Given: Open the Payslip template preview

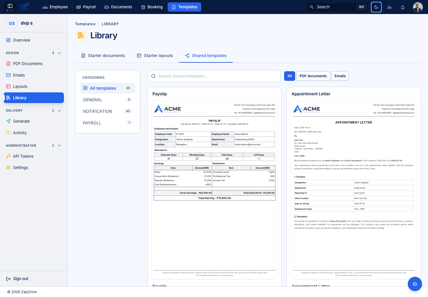Looking at the screenshot, I should [215, 190].
